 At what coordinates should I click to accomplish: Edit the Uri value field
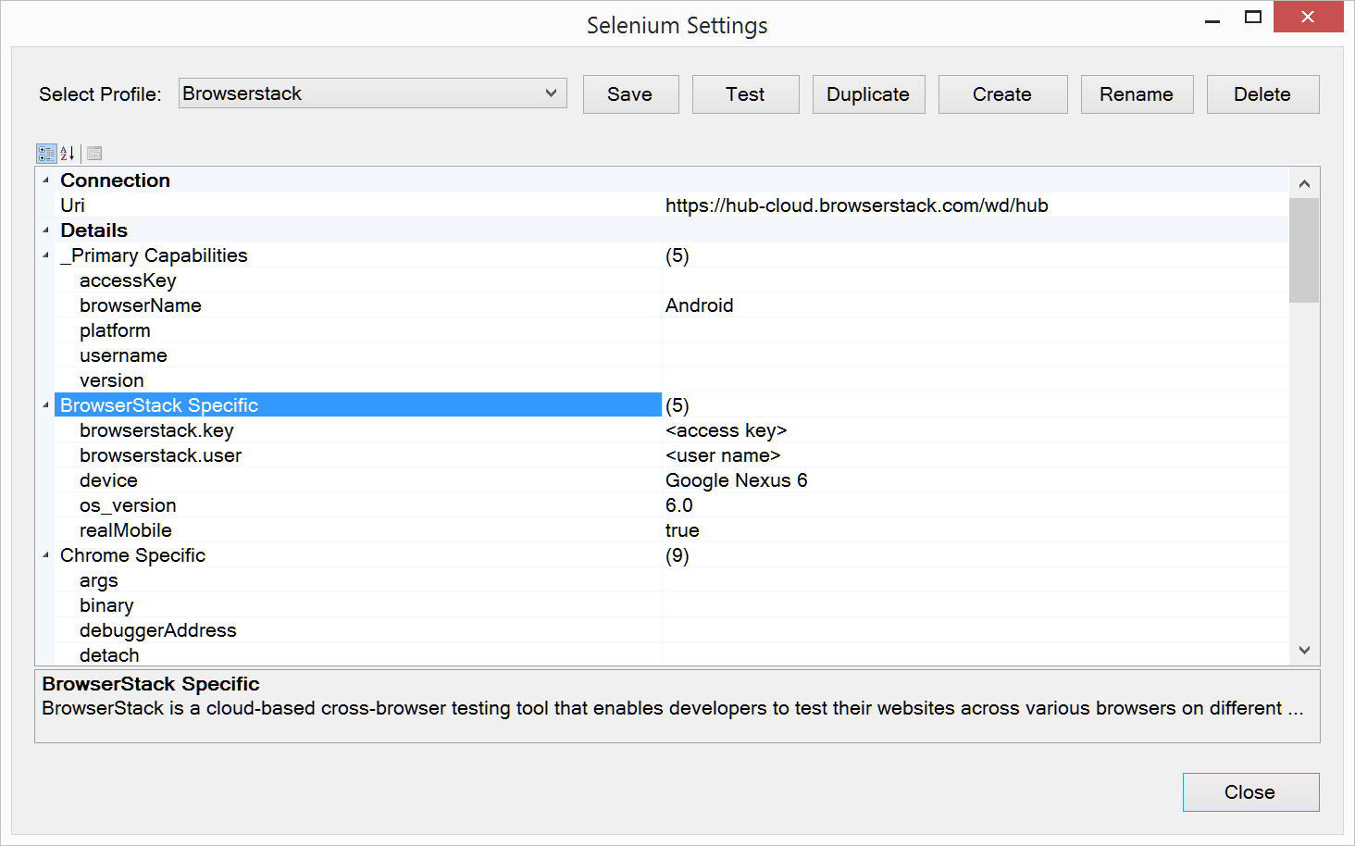[972, 205]
